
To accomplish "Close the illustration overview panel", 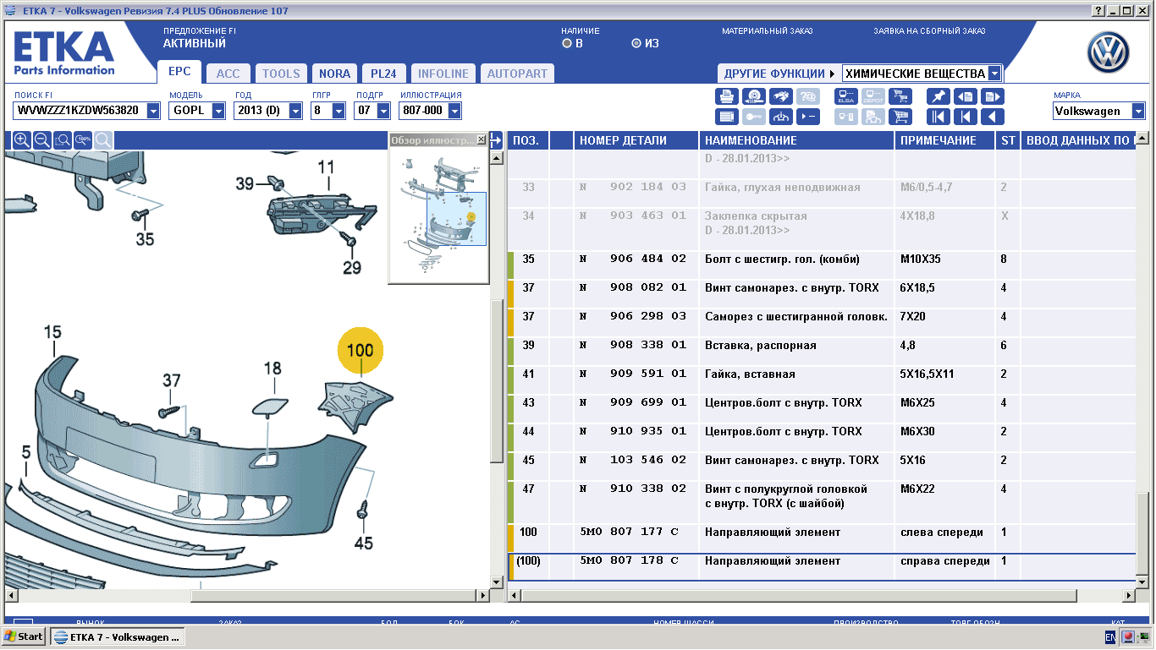I will click(x=482, y=139).
